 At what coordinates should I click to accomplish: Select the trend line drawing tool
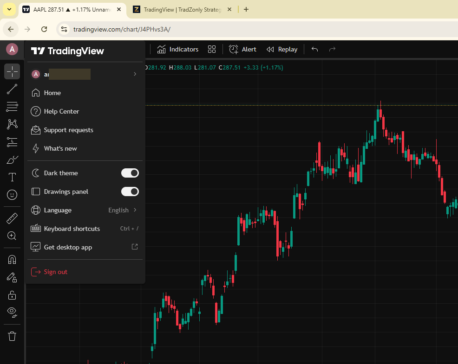tap(12, 89)
